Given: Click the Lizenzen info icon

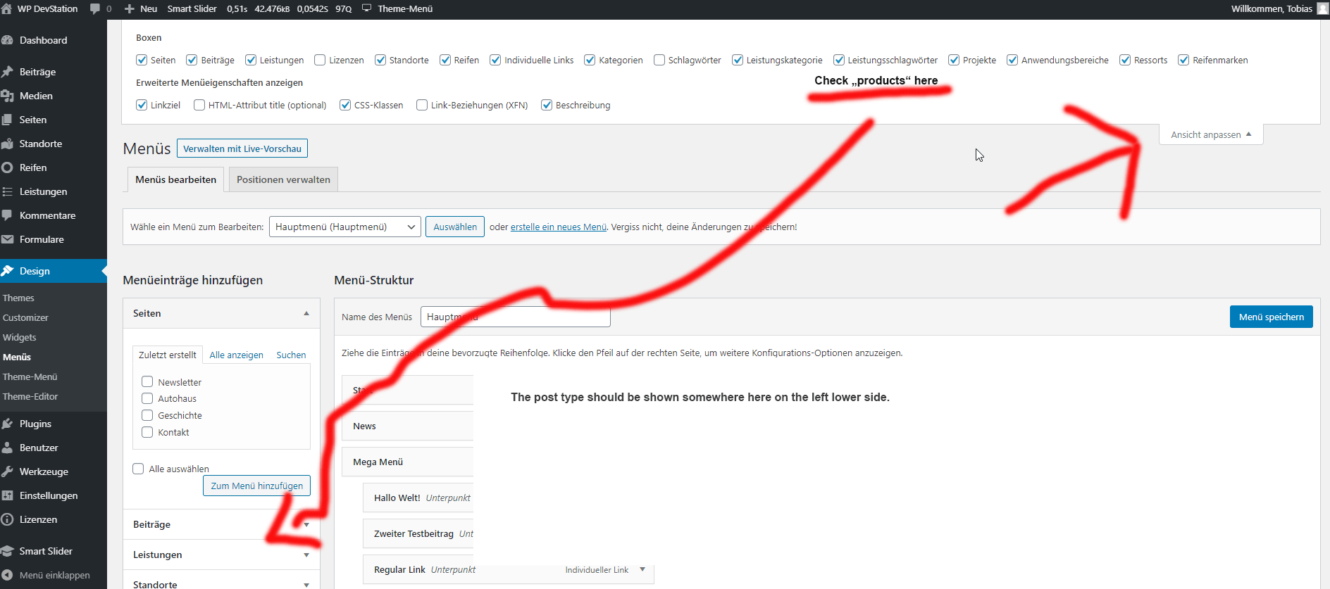Looking at the screenshot, I should coord(7,519).
